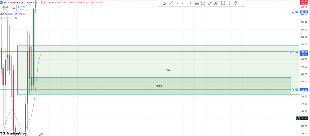This screenshot has width=310, height=136.
Task: Click the 378.25 price axis label
Action: (304, 90)
